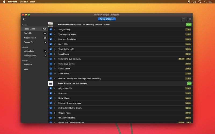Viewport: 215px width, 134px height.
Task: Open the Finetune menu
Action: click(13, 2)
